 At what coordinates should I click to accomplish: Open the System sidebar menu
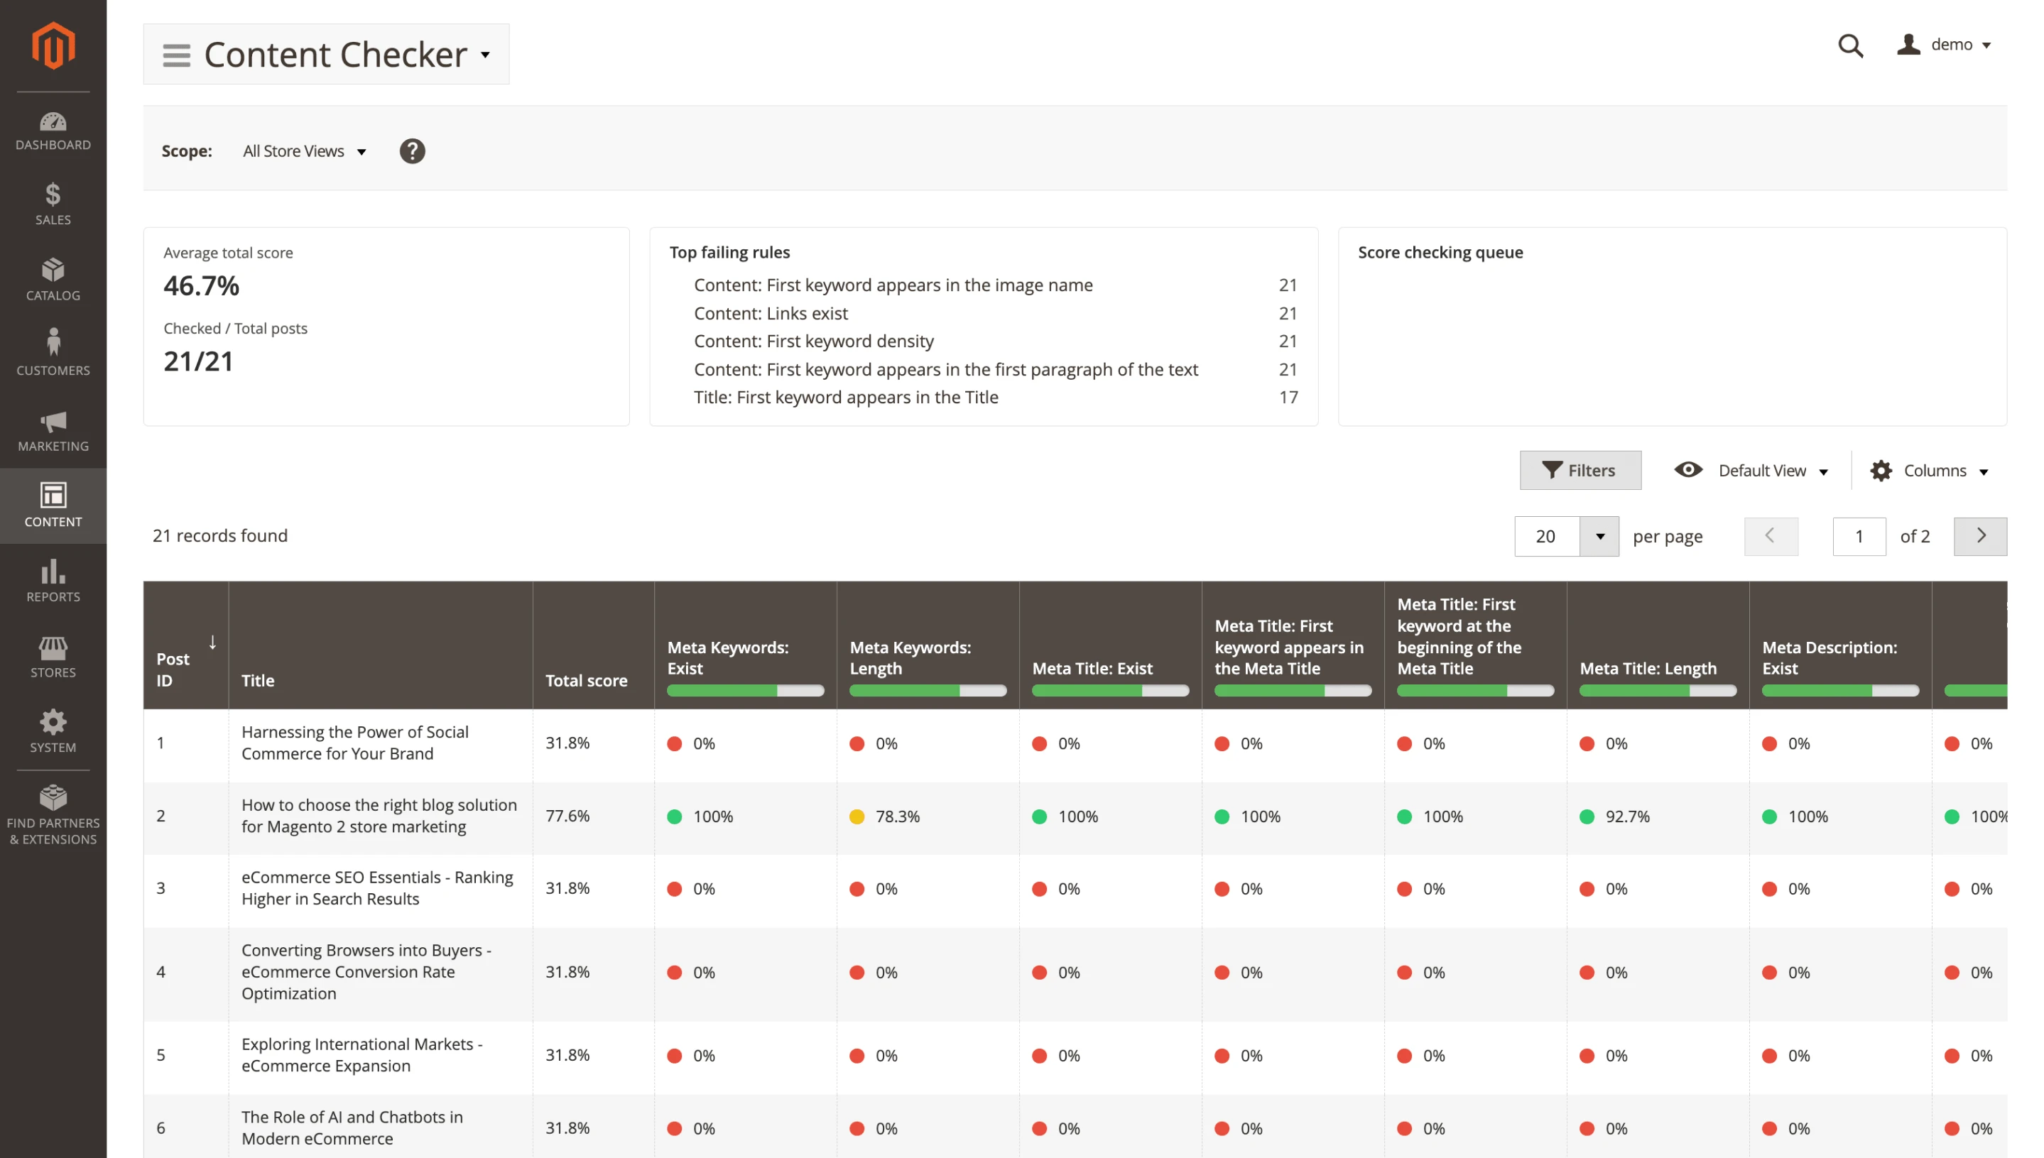click(x=53, y=732)
